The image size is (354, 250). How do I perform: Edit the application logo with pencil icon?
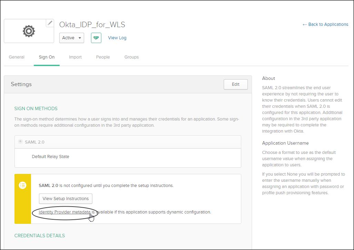coord(50,23)
